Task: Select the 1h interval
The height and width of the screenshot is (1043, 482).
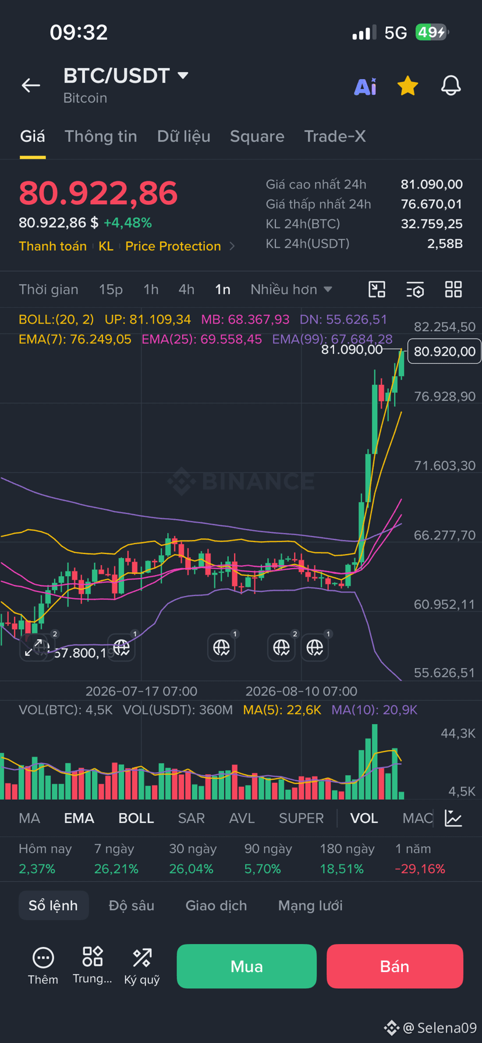Action: [x=151, y=289]
